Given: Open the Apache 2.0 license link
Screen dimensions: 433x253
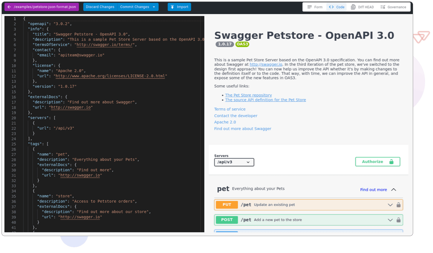Looking at the screenshot, I should [x=225, y=122].
